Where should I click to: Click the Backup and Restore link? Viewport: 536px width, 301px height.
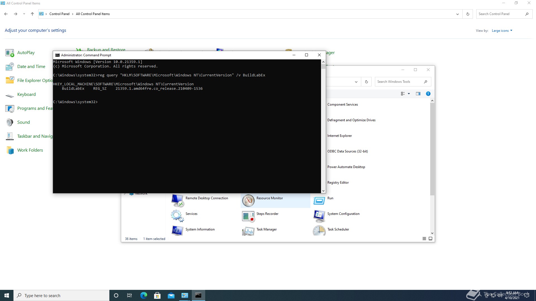(106, 49)
